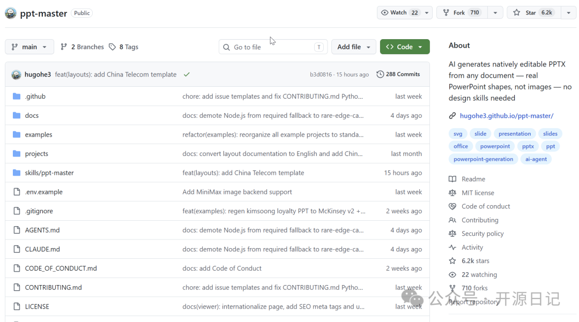
Task: Click the tags icon beside 8 Tags
Action: click(112, 47)
